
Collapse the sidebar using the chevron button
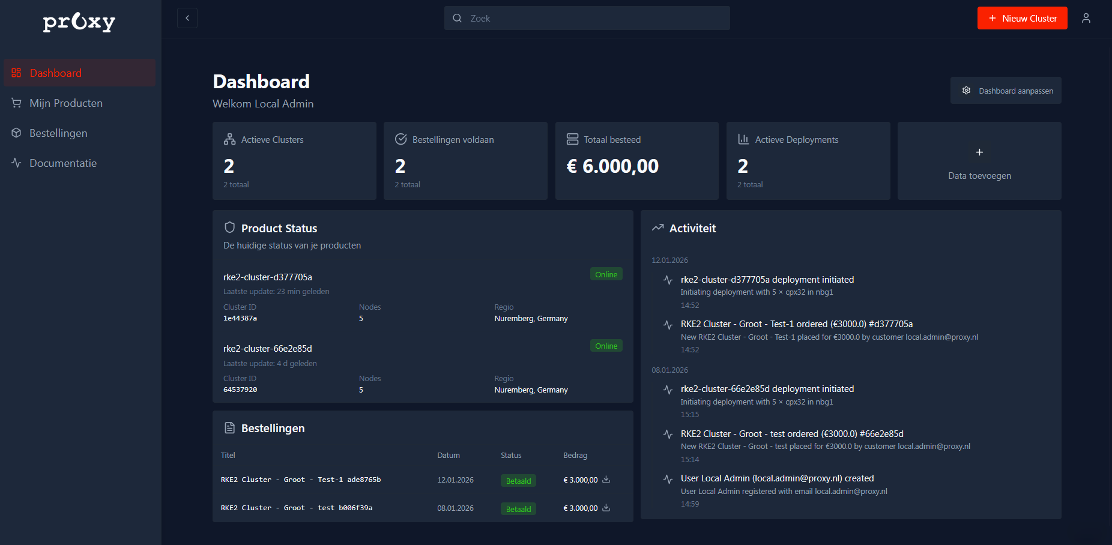[x=187, y=18]
